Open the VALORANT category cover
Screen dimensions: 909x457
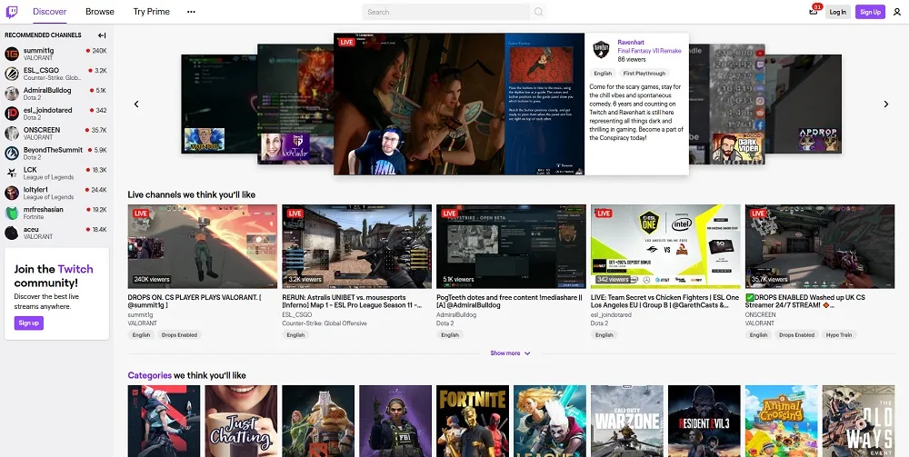tap(164, 421)
